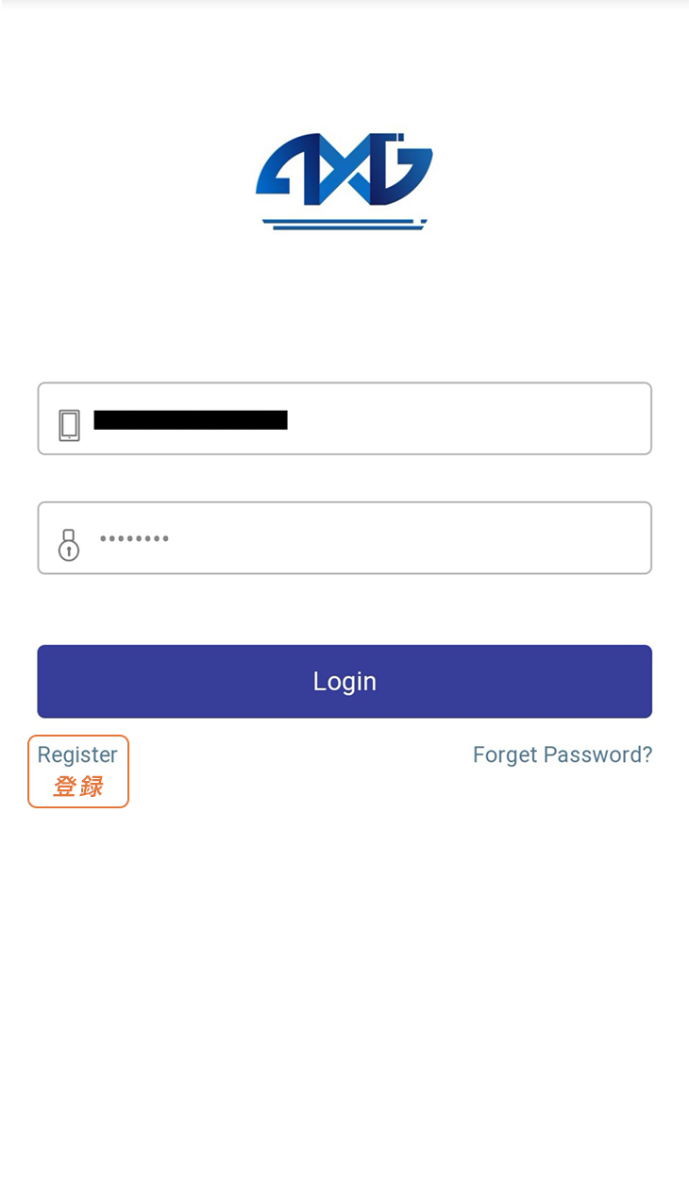Select the letter G in the AXG logo
Image resolution: width=689 pixels, height=1186 pixels.
tap(403, 169)
